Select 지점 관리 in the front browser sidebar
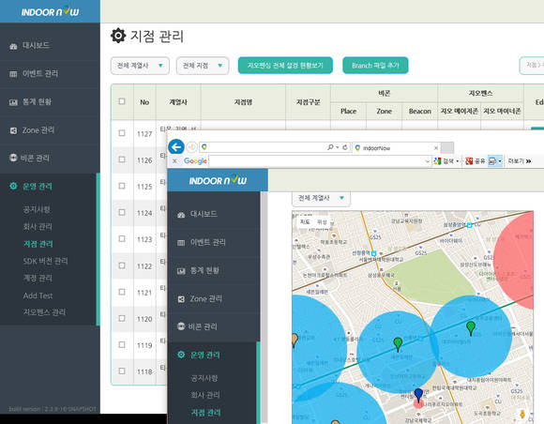This screenshot has width=544, height=424. pos(205,412)
